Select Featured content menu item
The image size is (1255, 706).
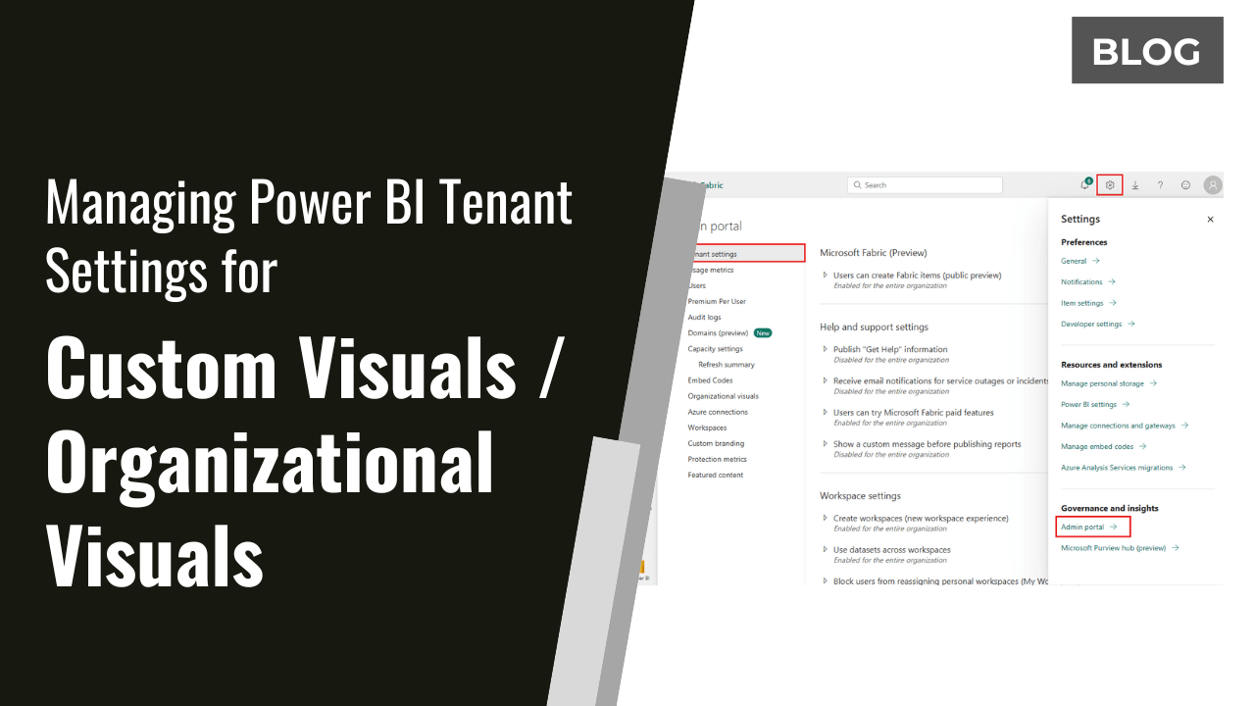click(x=715, y=475)
